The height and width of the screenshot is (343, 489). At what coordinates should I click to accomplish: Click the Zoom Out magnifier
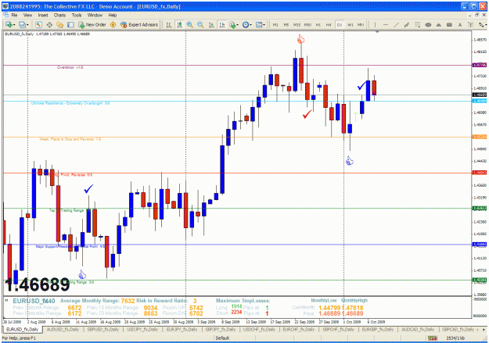[200, 24]
